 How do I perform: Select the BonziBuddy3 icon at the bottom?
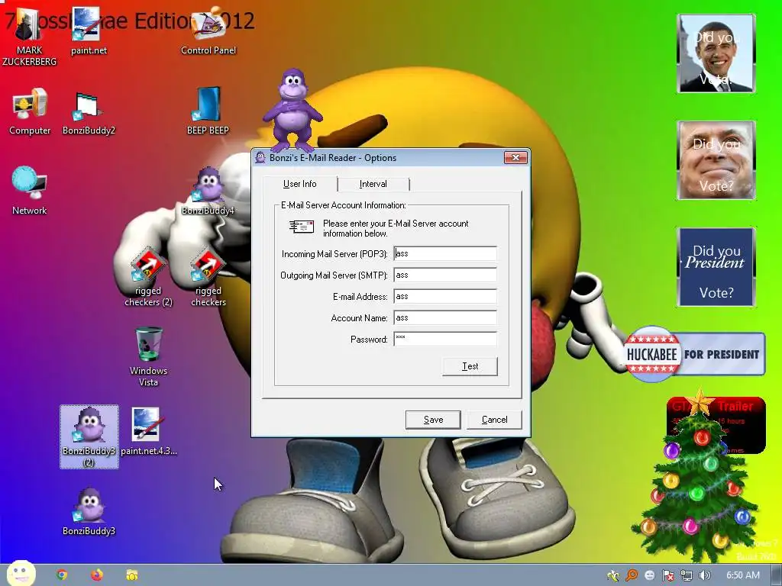(89, 512)
